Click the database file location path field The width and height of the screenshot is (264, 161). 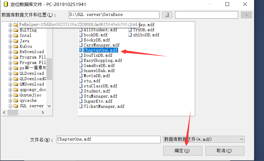coord(114,15)
